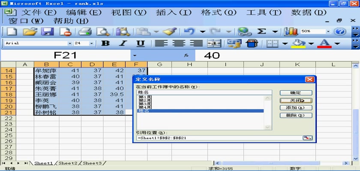This screenshot has width=360, height=171.
Task: Open the 50% zoom level dropdown
Action: pyautogui.click(x=329, y=31)
